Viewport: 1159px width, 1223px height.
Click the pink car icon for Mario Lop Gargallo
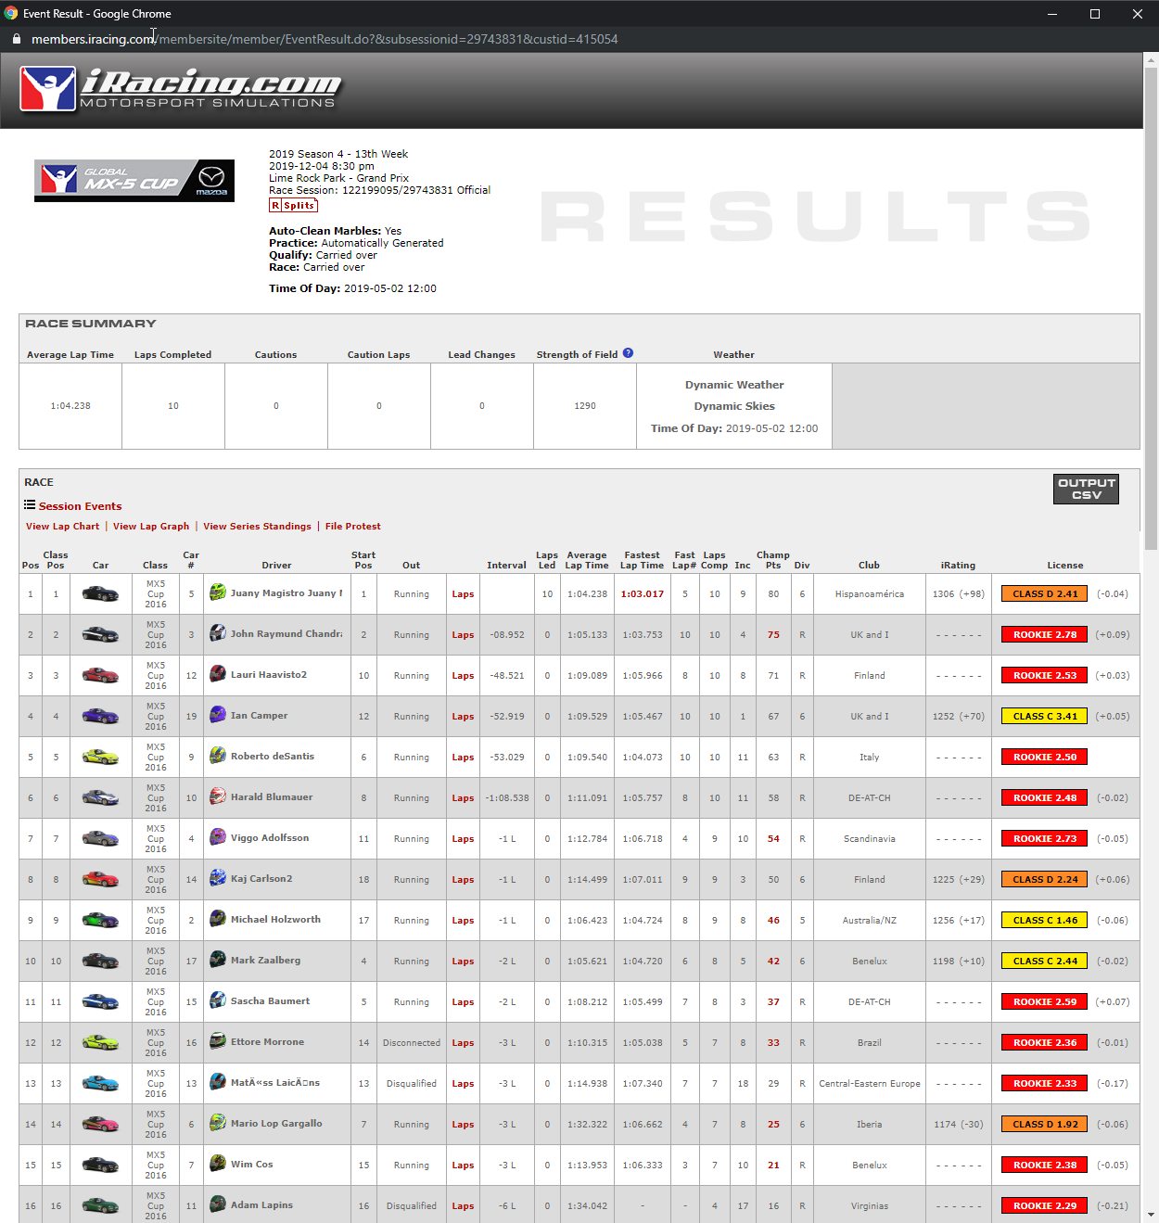100,1124
